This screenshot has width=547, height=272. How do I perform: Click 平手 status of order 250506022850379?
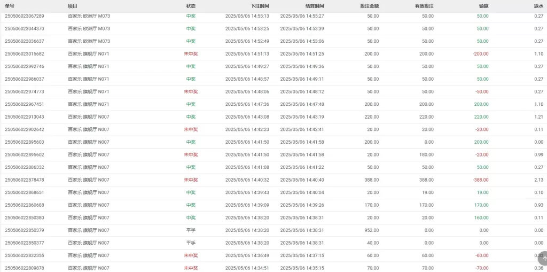tap(191, 230)
